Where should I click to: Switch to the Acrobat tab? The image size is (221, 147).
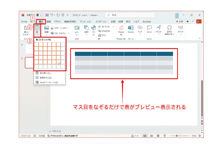[147, 21]
